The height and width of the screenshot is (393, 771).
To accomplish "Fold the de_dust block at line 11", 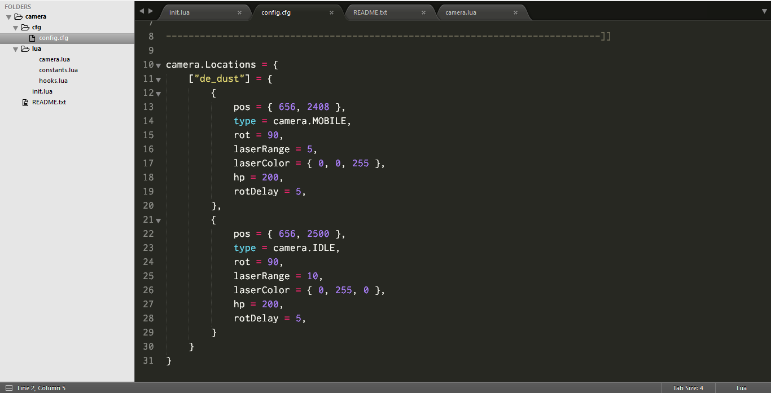I will point(159,80).
